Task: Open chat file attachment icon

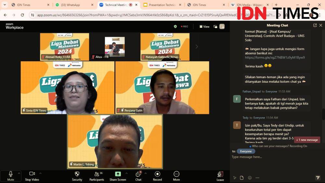Action: [x=242, y=177]
